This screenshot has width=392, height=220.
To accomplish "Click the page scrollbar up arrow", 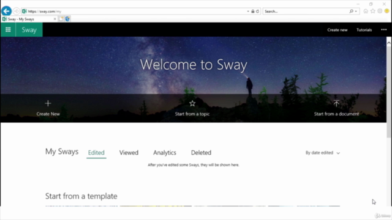I will (389, 43).
